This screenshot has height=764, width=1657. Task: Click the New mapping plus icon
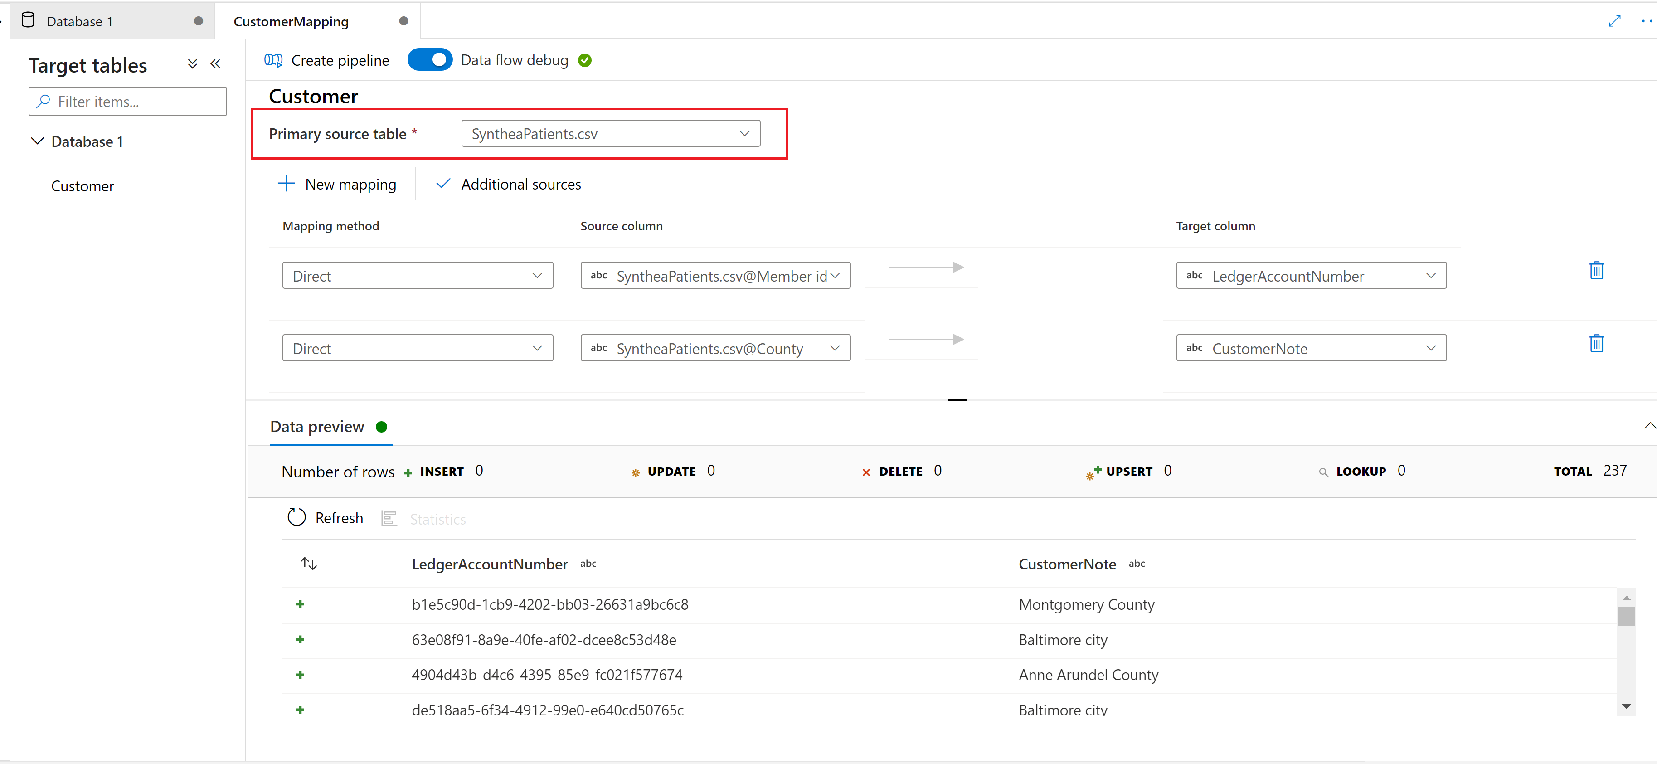[284, 184]
